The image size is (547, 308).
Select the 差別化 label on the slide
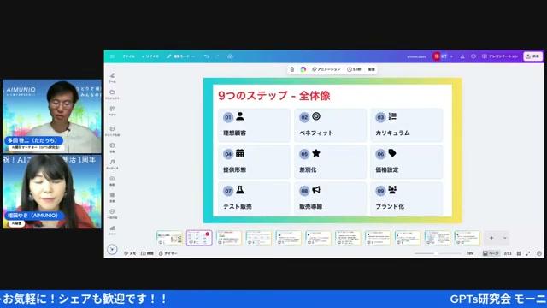pos(308,169)
